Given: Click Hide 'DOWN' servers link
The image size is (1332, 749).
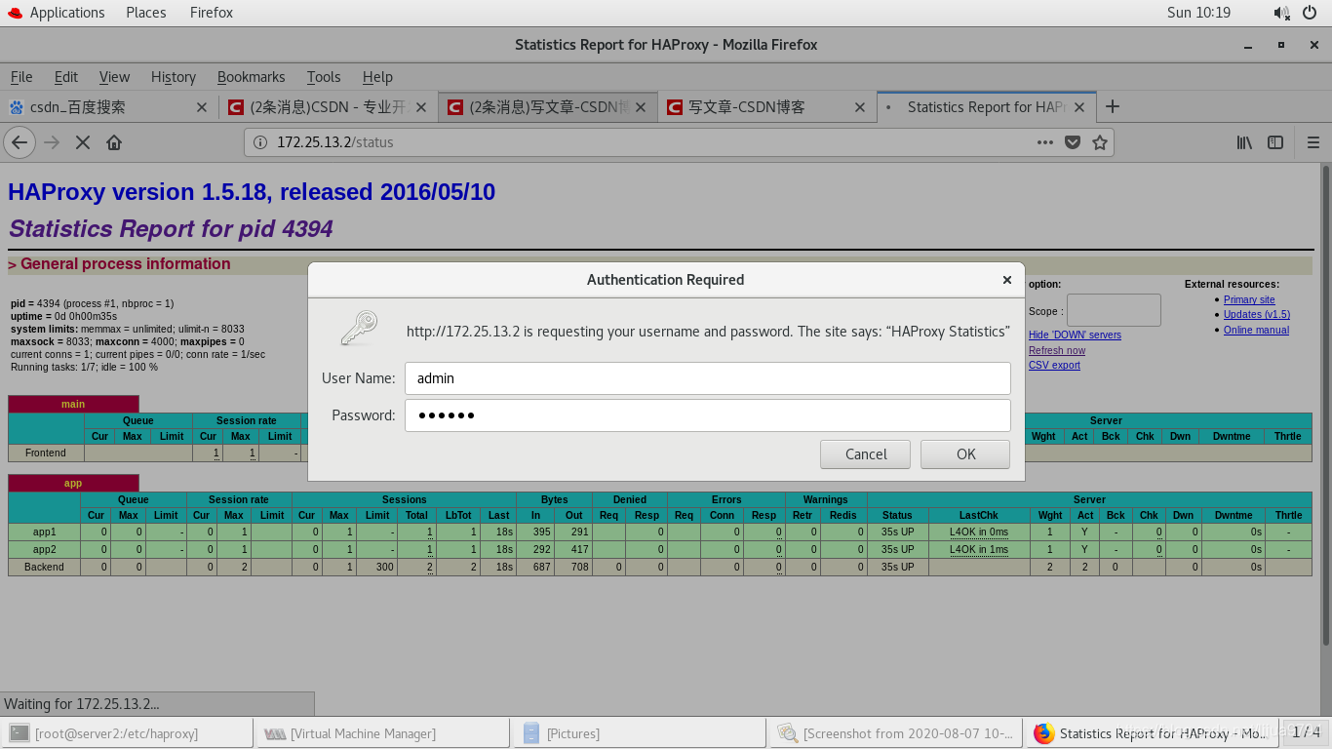Looking at the screenshot, I should [1075, 335].
